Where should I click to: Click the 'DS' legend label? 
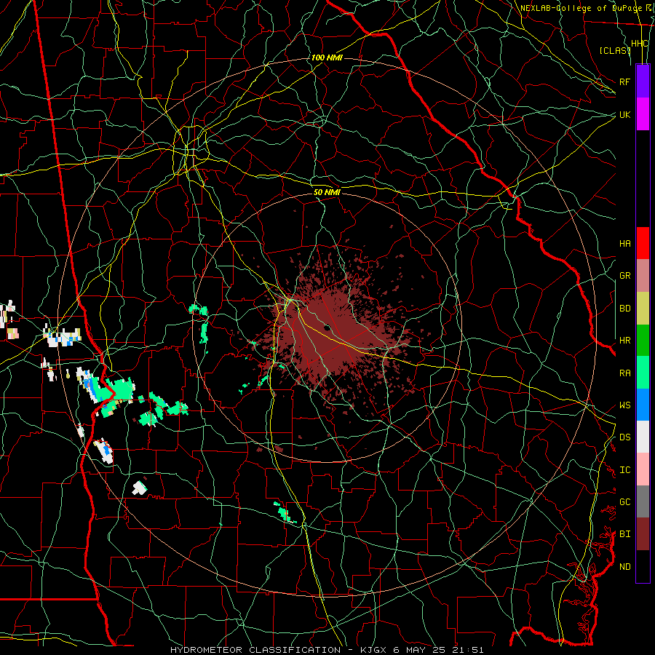624,437
